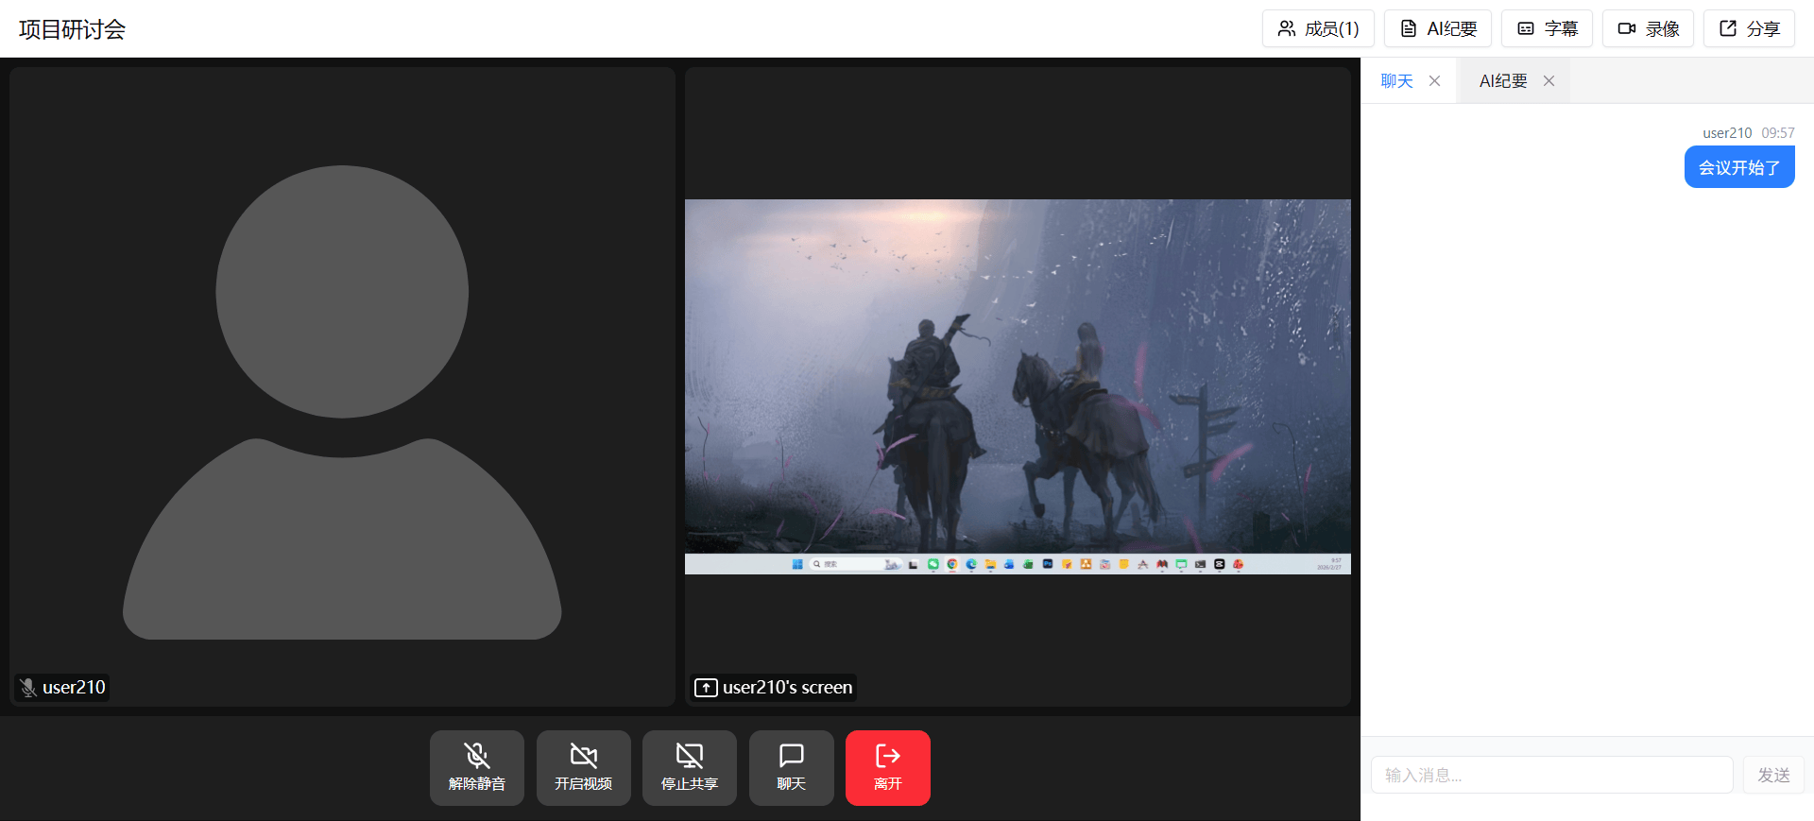This screenshot has height=821, width=1814.
Task: Turn on 字幕 captions
Action: (x=1547, y=28)
